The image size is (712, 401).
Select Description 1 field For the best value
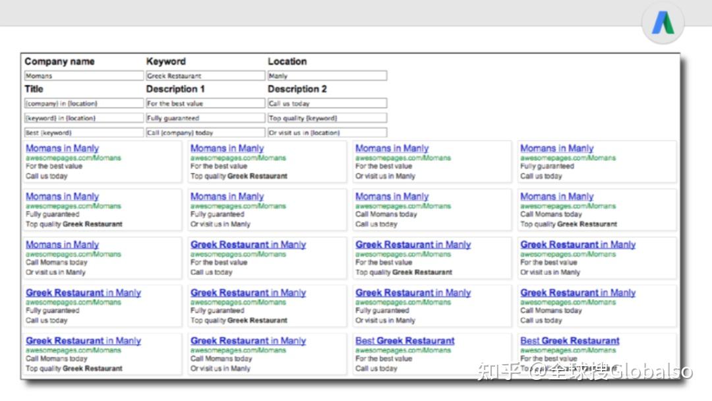click(x=206, y=103)
